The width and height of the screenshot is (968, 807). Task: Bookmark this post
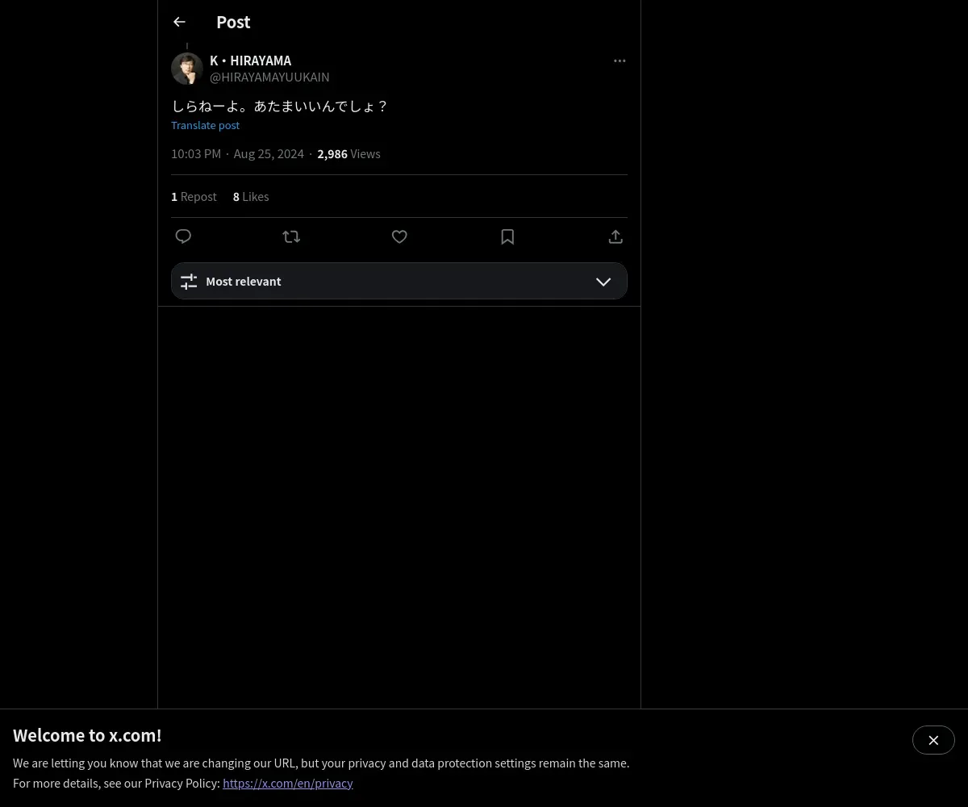(x=507, y=236)
